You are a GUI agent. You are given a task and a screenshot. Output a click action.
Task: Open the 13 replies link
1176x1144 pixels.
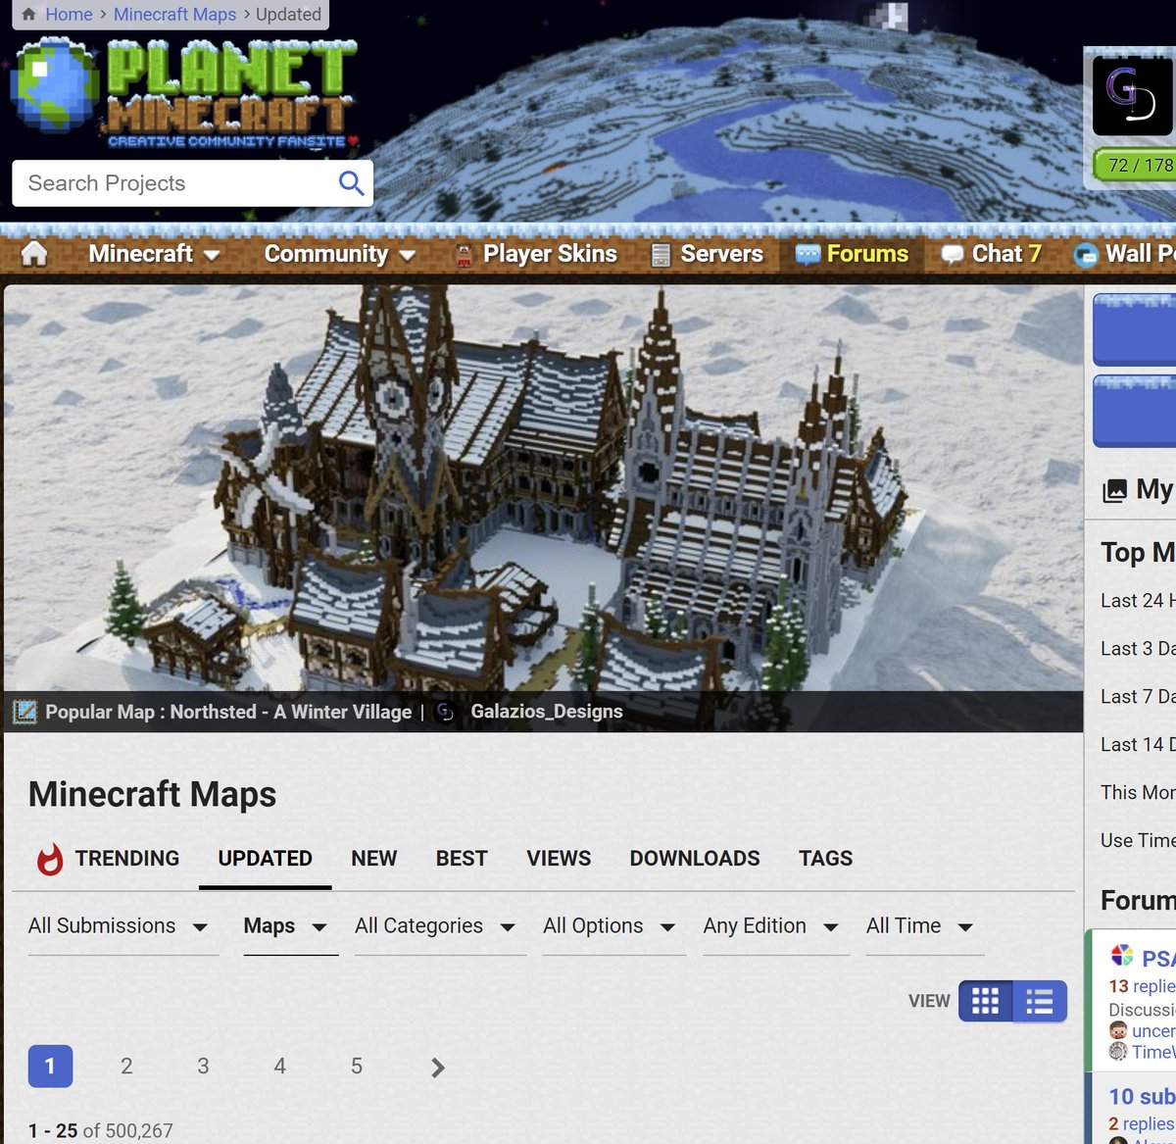coord(1142,986)
